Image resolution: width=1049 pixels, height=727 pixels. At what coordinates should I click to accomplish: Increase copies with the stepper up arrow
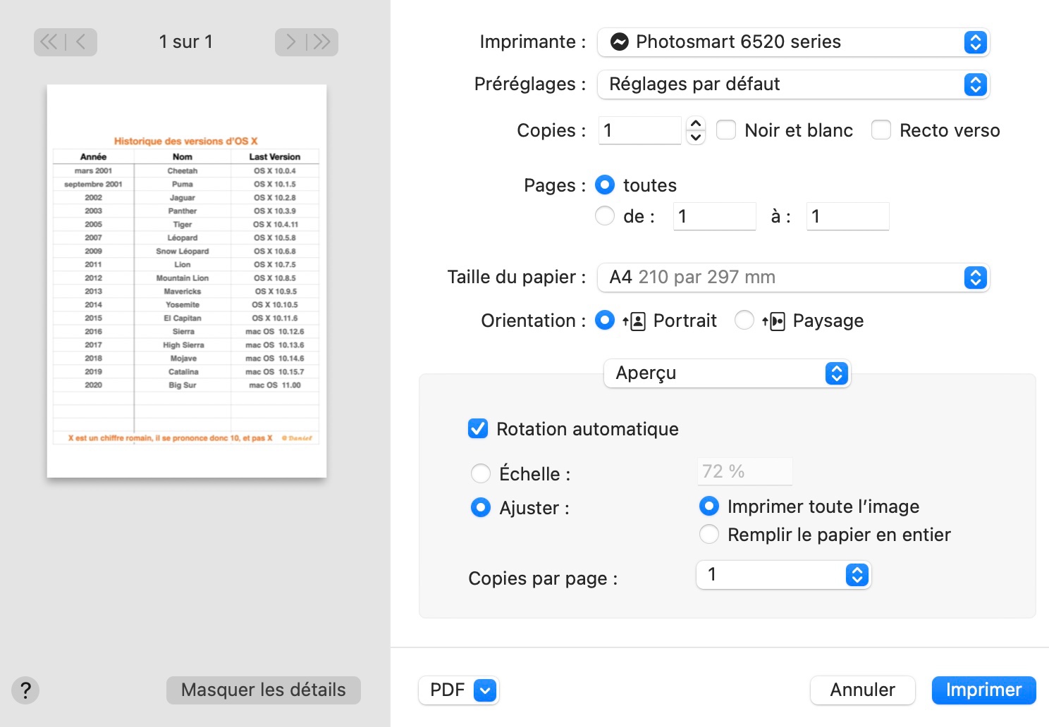click(x=696, y=124)
